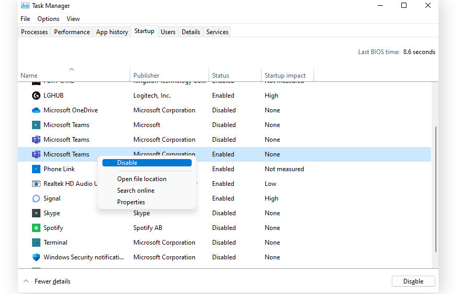Click the vertical scrollbar thumb

tap(435, 189)
